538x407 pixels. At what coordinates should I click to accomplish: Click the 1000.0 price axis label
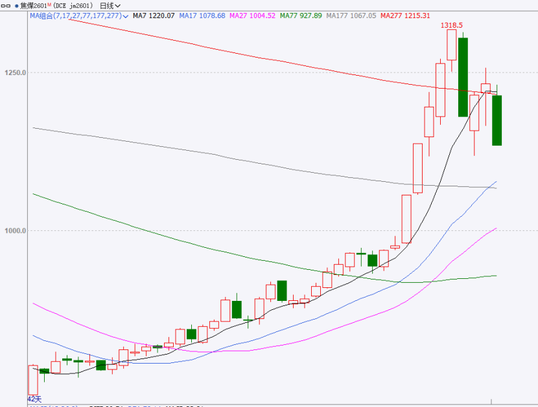[16, 230]
